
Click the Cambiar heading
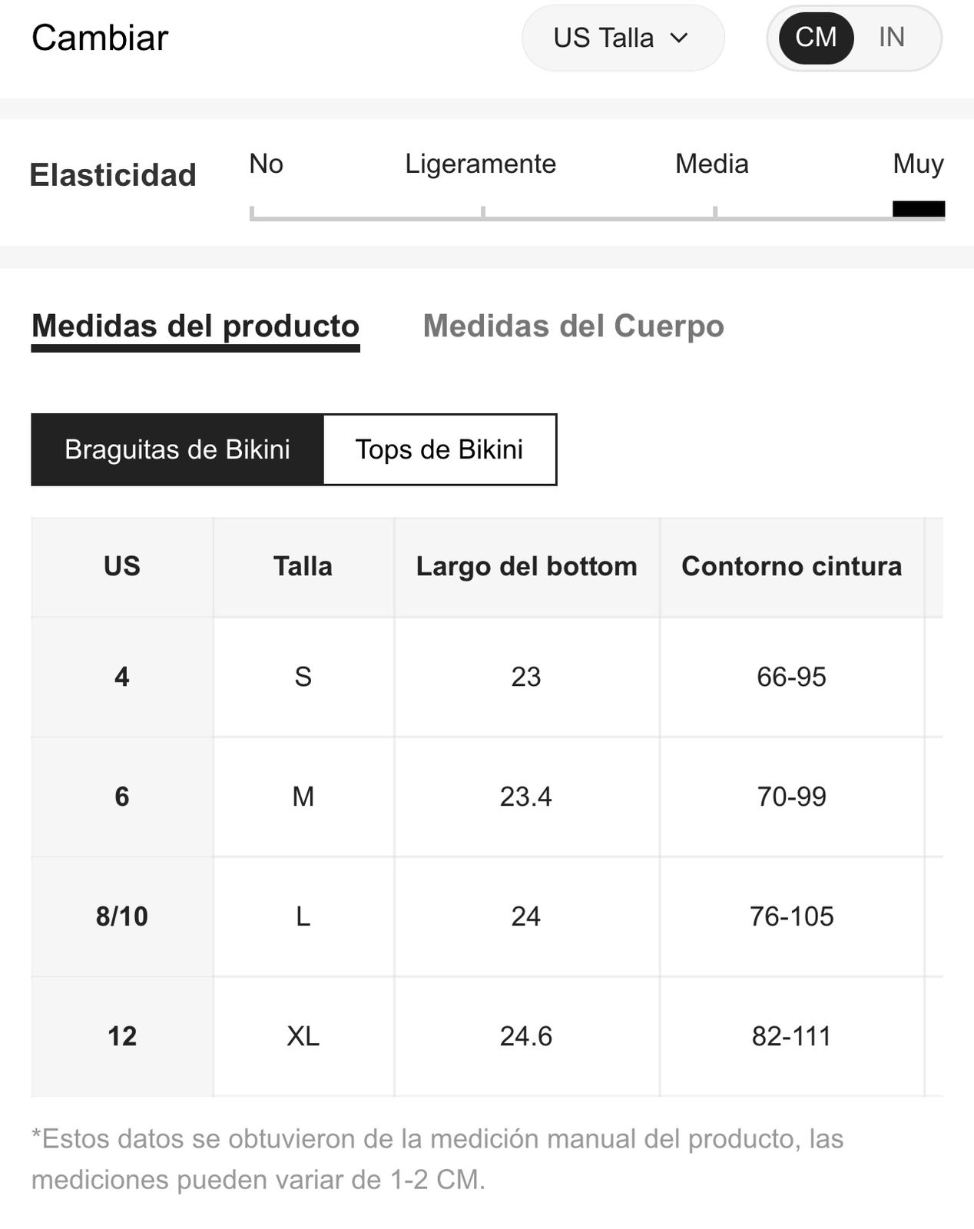(100, 38)
